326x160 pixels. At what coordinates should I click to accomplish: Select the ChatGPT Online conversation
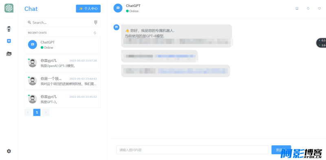[62, 45]
